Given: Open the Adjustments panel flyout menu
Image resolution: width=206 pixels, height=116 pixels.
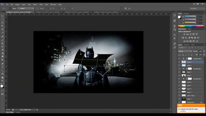Looking at the screenshot, I should [204, 29].
